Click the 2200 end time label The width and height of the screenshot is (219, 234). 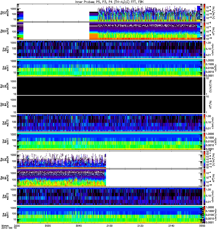click(202, 226)
